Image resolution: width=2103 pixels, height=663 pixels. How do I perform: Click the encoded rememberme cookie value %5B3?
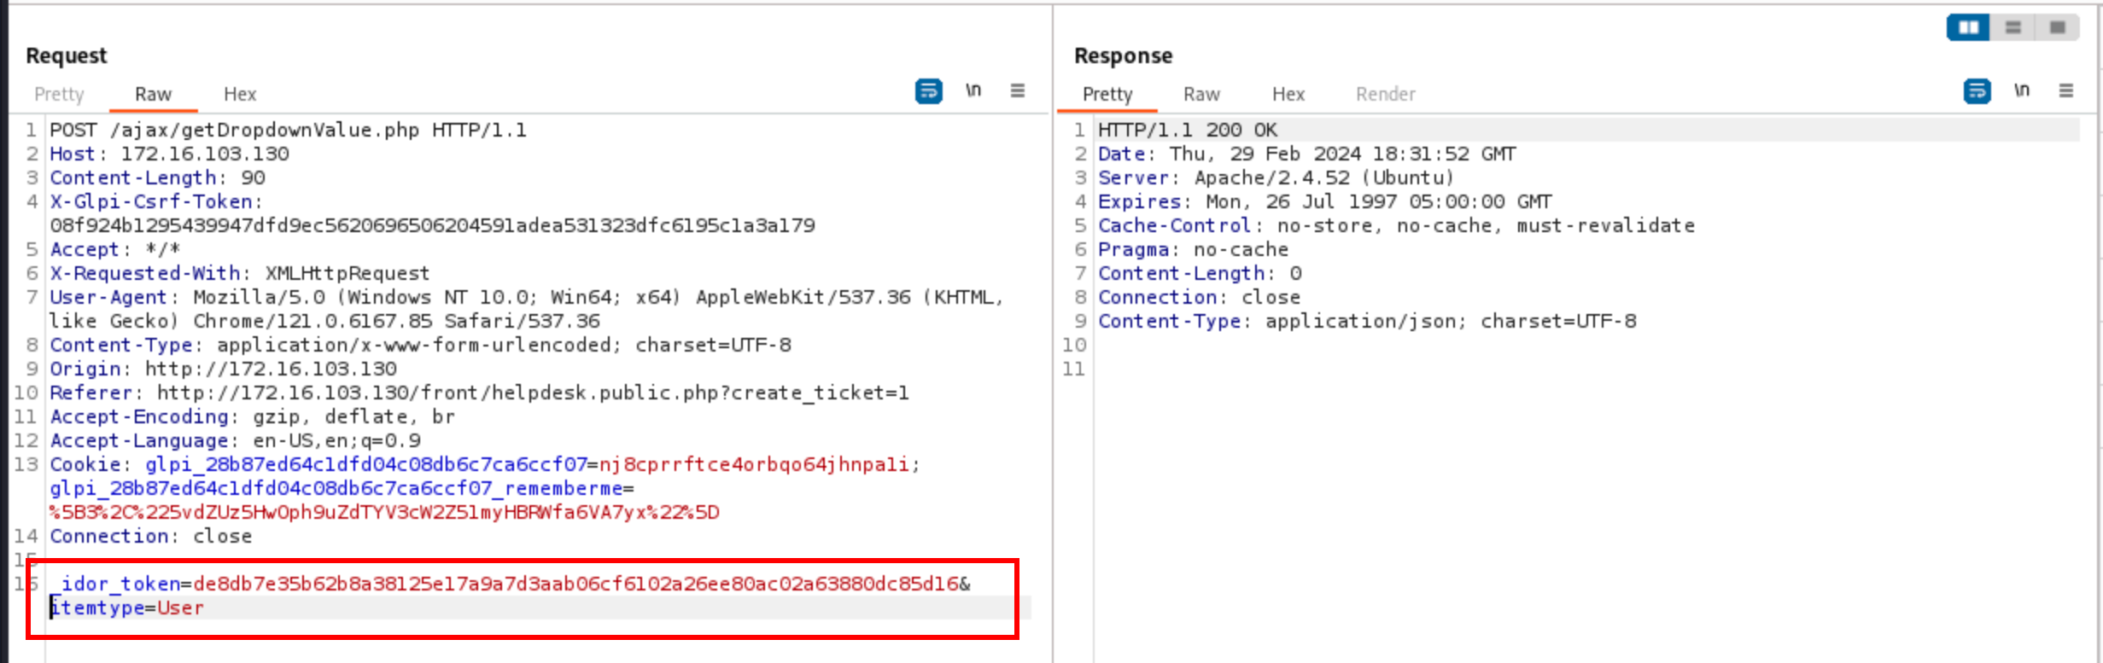(384, 512)
